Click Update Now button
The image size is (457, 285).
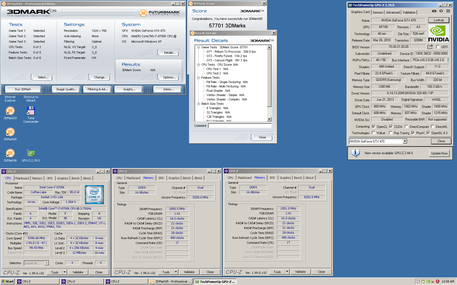[x=439, y=153]
